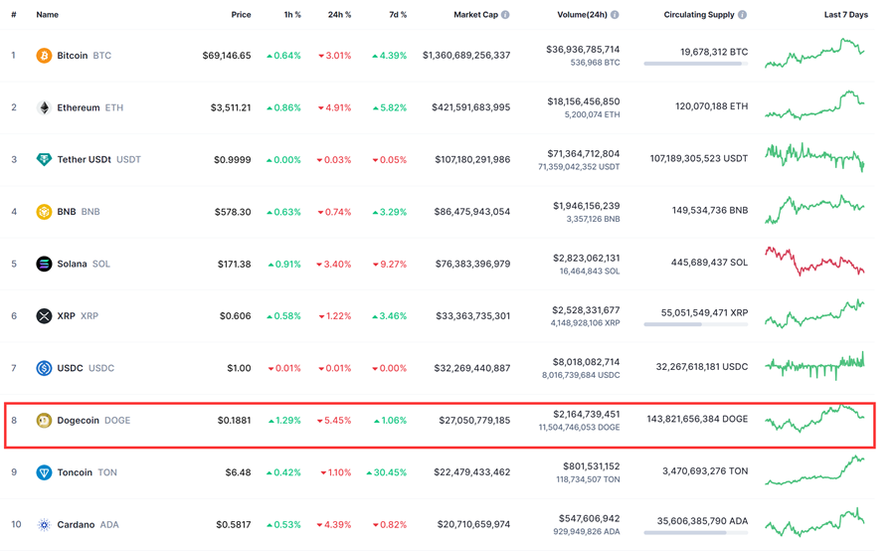
Task: Click Dogecoin 24h change 5.45%
Action: pyautogui.click(x=334, y=421)
